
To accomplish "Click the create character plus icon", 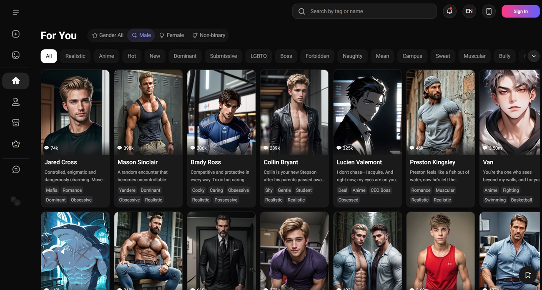I will point(16,34).
